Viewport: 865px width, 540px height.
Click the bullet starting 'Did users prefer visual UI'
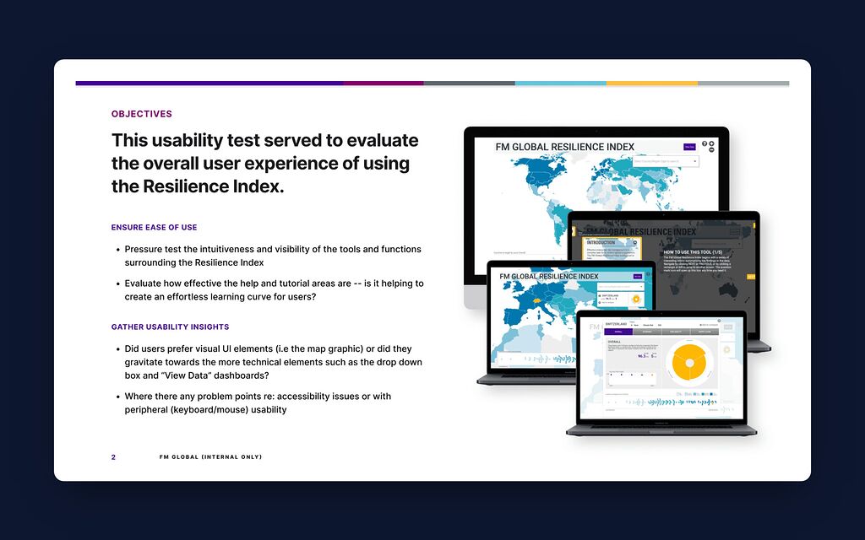click(273, 362)
